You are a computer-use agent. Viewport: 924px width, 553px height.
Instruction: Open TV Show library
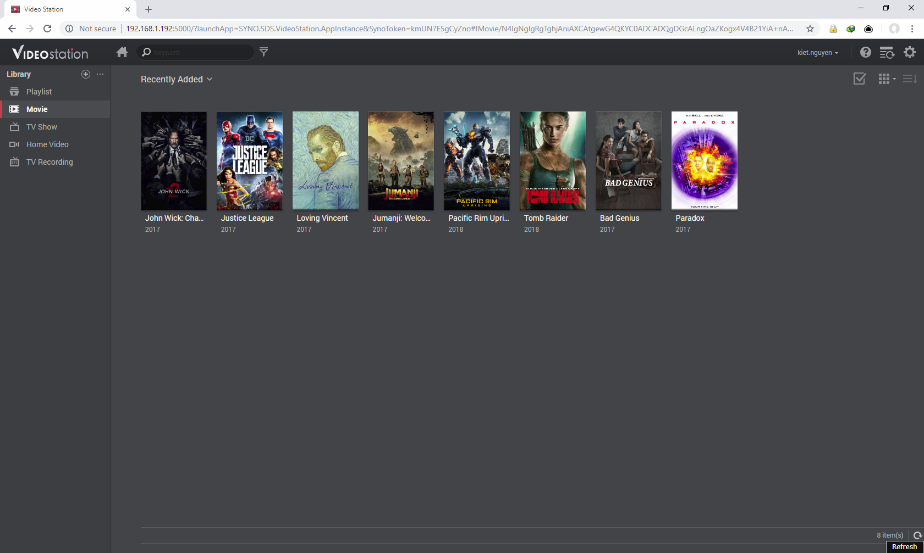click(55, 127)
